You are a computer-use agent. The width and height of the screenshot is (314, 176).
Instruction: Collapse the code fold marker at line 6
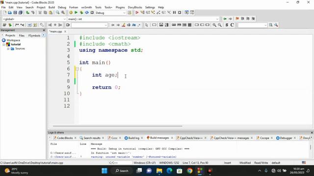(x=78, y=69)
